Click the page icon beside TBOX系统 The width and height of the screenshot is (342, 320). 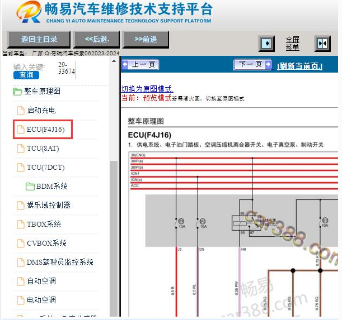click(21, 225)
